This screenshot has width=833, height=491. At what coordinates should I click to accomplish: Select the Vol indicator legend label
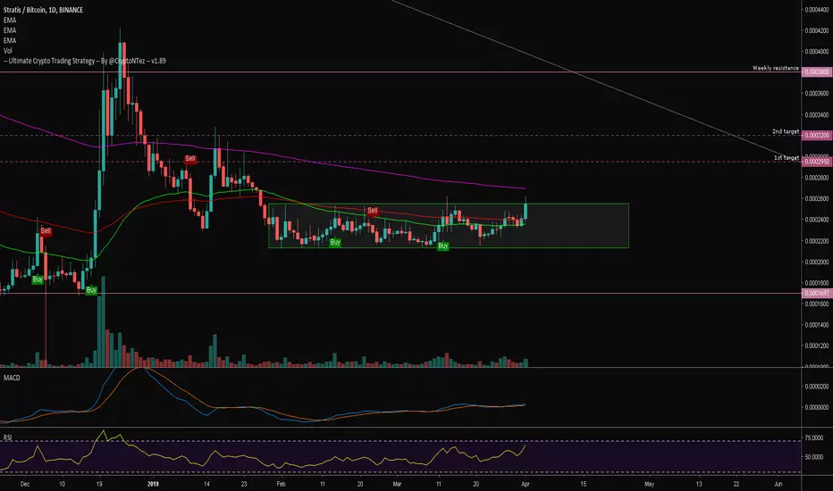[x=8, y=50]
